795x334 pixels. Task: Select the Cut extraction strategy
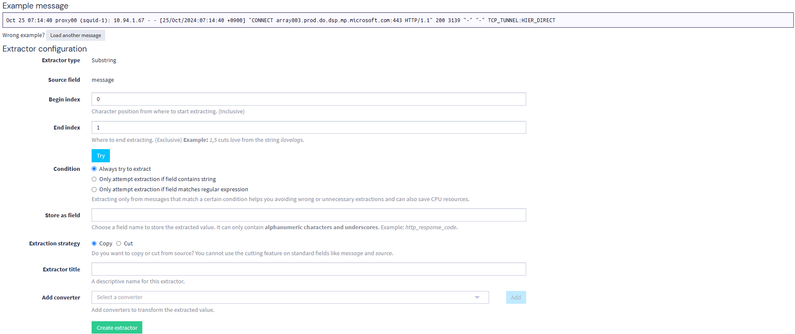click(x=119, y=244)
